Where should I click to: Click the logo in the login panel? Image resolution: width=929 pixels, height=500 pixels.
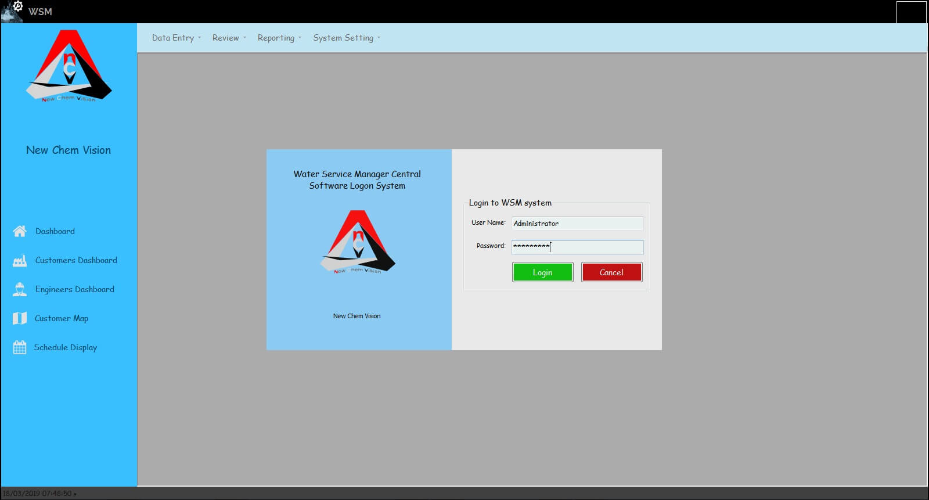(x=358, y=243)
